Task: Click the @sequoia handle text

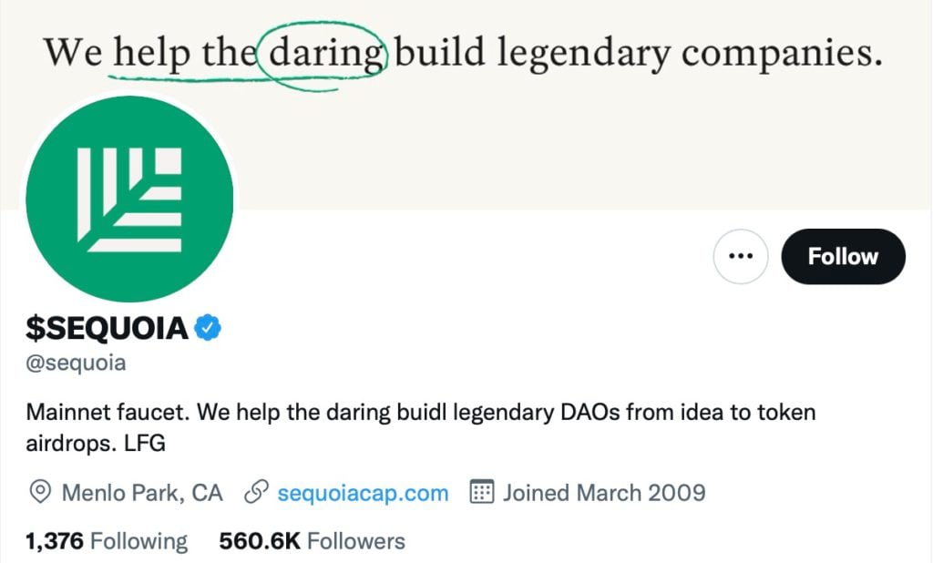Action: coord(77,363)
